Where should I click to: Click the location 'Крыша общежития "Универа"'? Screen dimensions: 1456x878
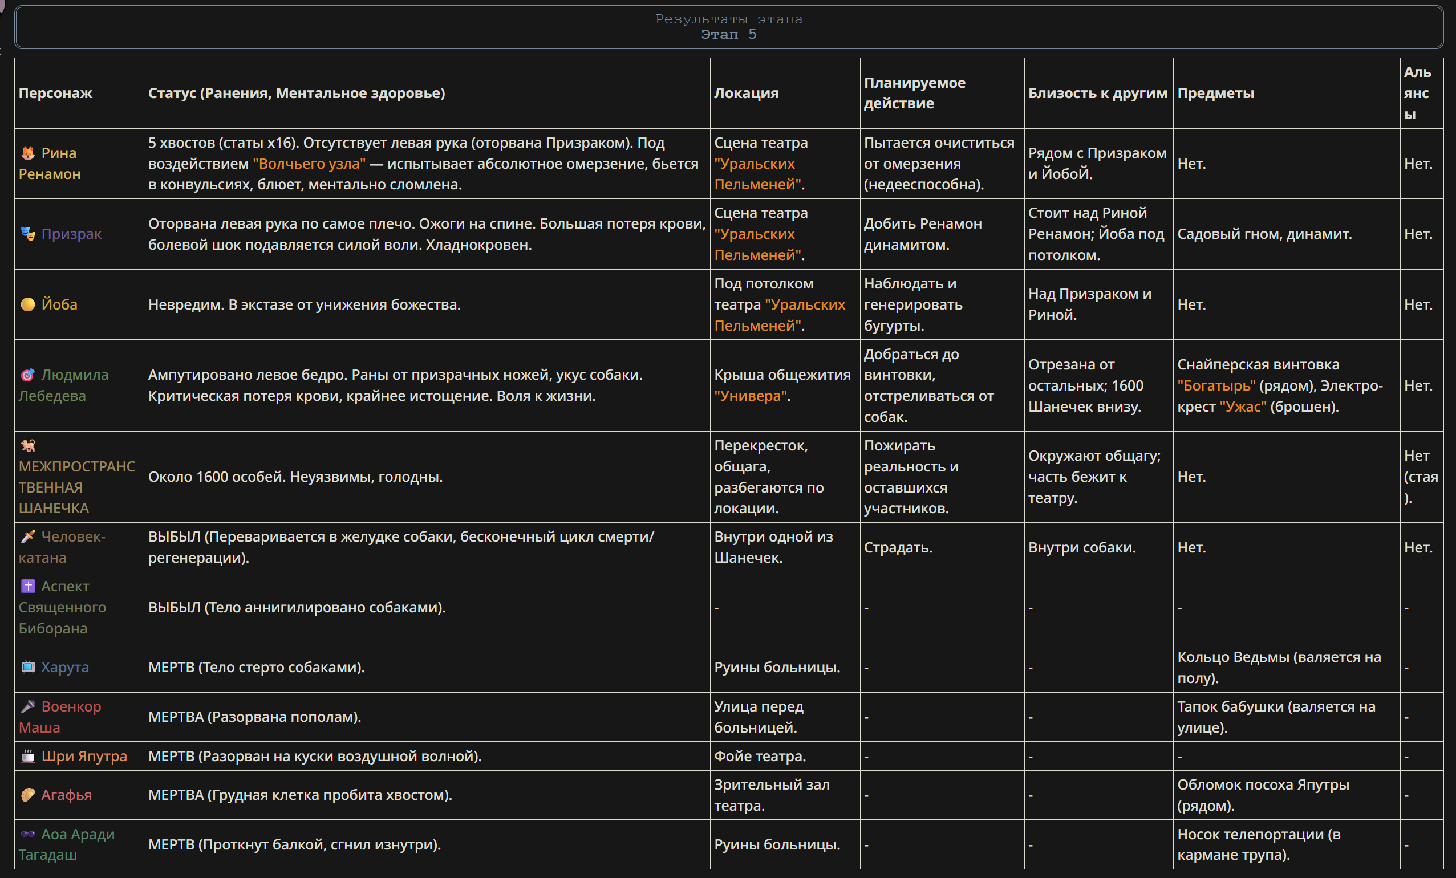(x=782, y=385)
